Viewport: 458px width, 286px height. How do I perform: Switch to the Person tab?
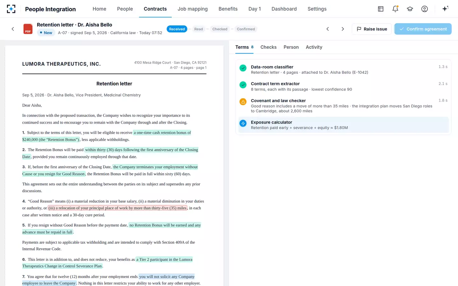tap(291, 47)
